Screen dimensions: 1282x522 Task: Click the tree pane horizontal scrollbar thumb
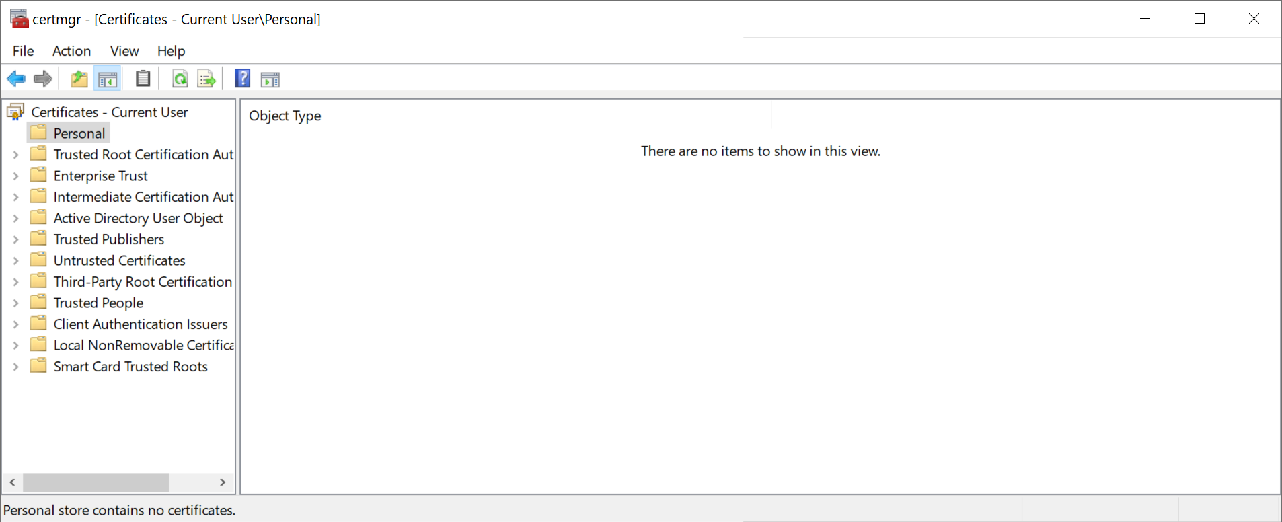coord(96,482)
